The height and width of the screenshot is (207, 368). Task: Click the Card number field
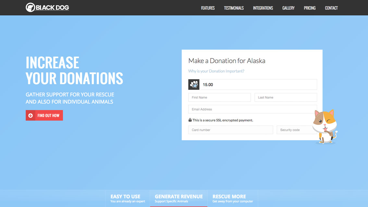coord(230,130)
